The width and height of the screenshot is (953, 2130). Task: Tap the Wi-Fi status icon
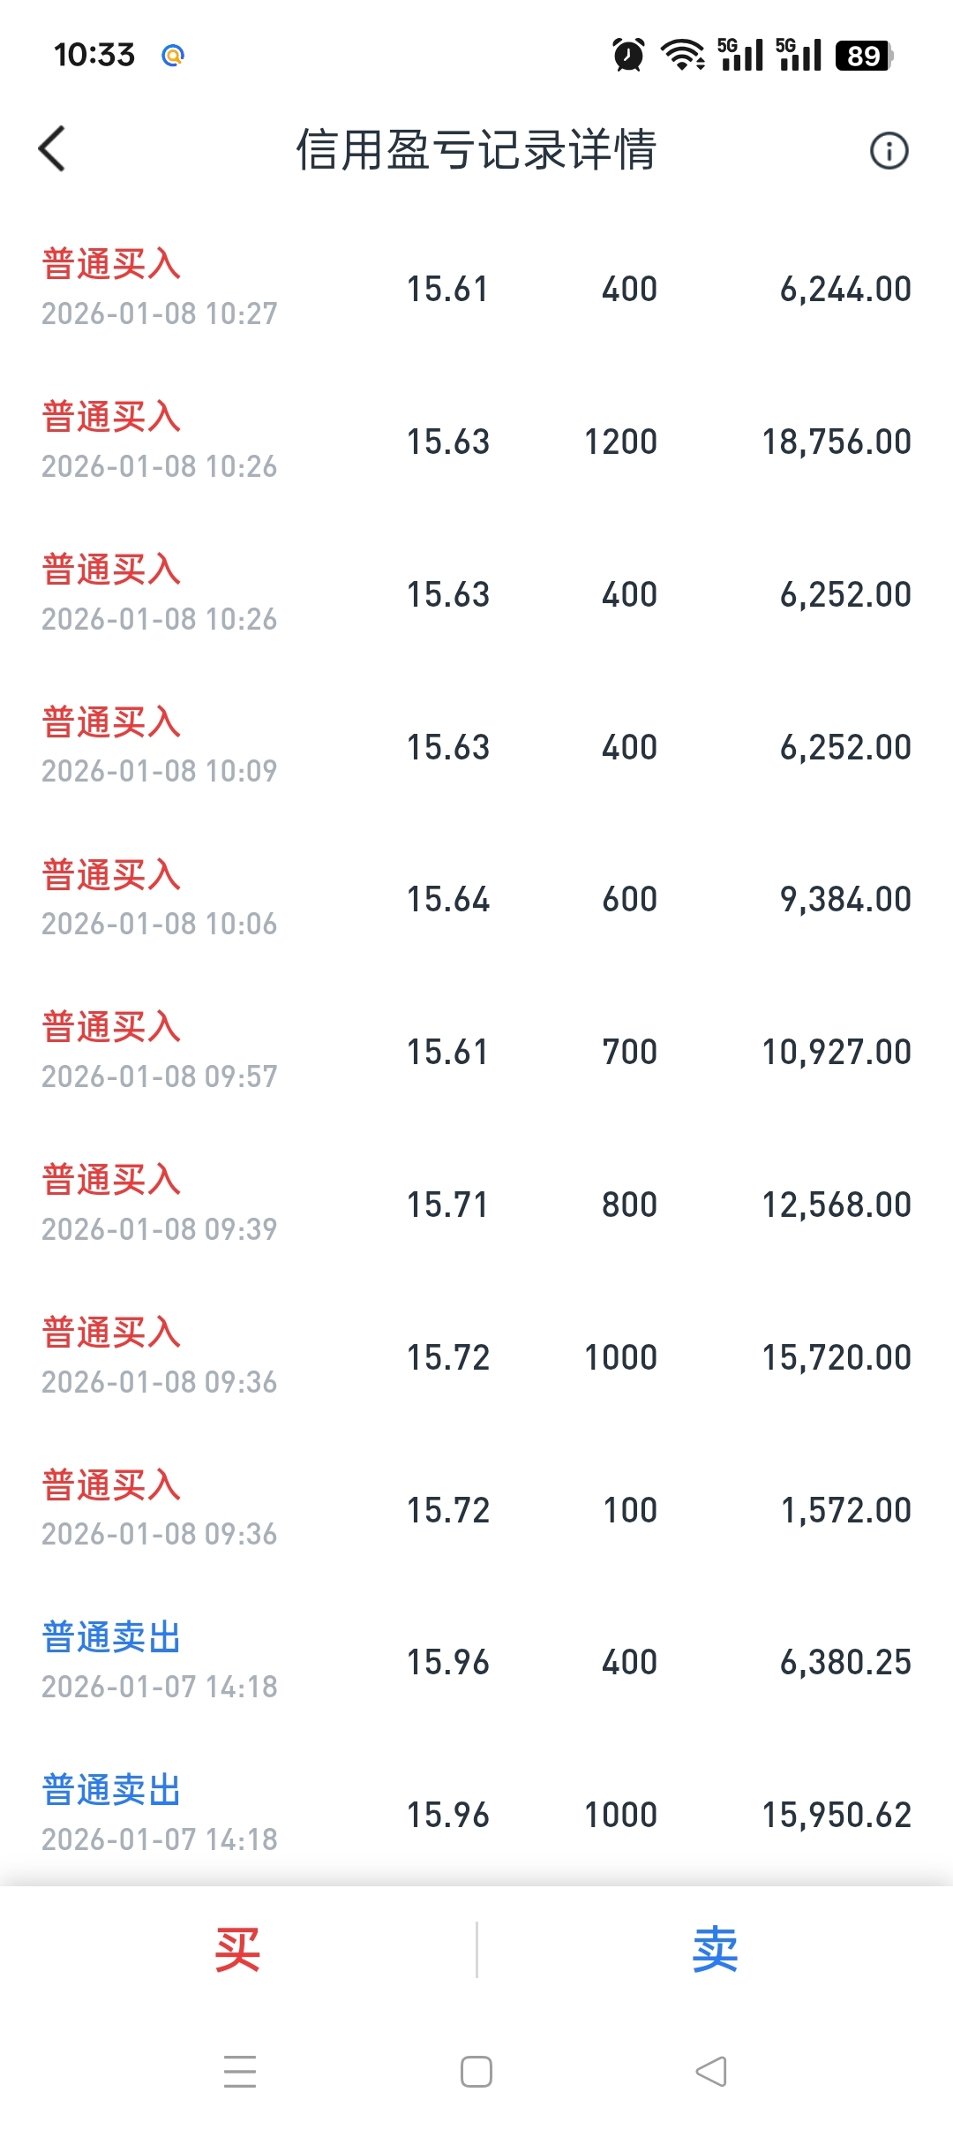coord(682,55)
